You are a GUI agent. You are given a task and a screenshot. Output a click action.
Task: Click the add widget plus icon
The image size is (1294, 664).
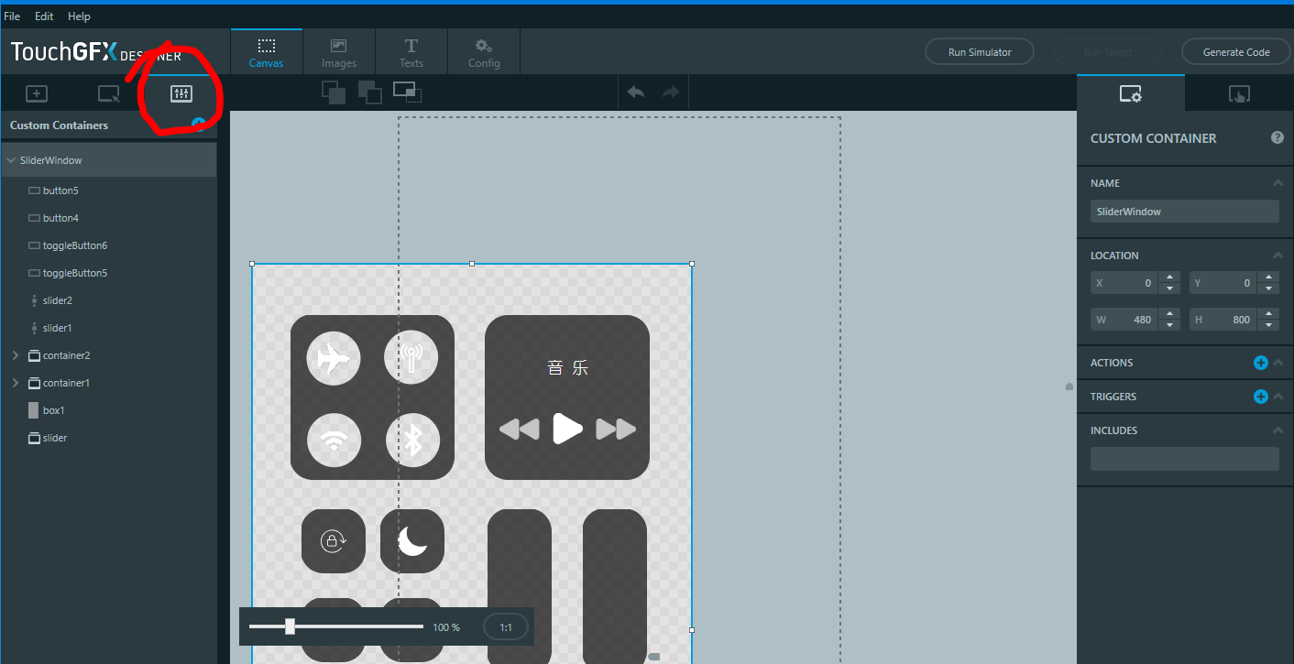click(36, 93)
